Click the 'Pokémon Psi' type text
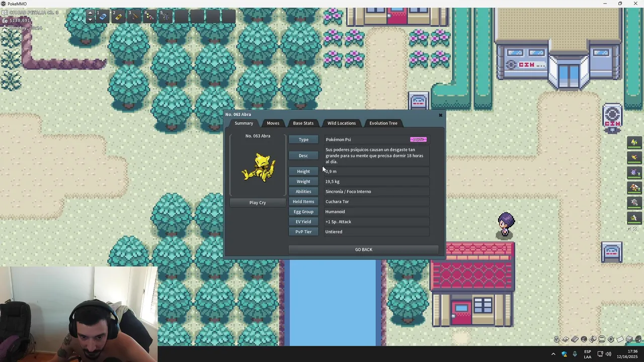 [x=338, y=139]
